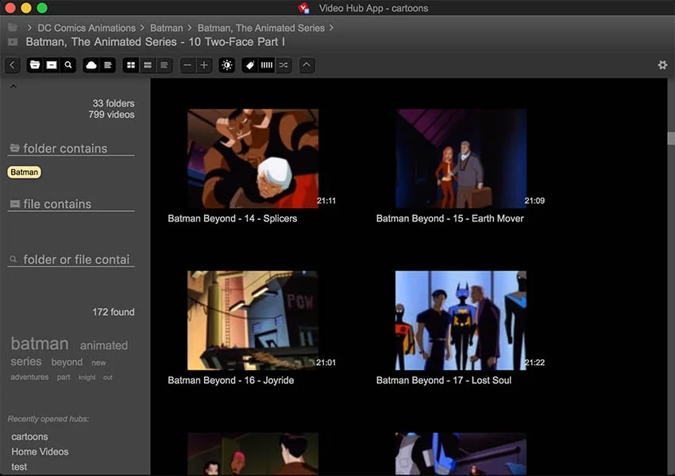Click the folder browse icon in toolbar
Screen dimensions: 675x476
click(34, 65)
